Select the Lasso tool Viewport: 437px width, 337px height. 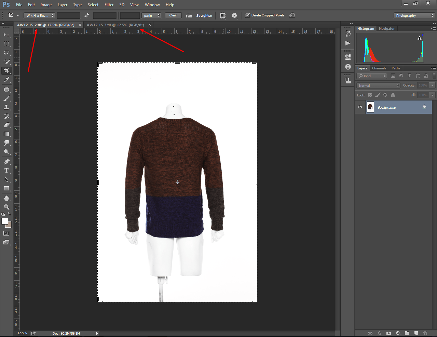[6, 53]
